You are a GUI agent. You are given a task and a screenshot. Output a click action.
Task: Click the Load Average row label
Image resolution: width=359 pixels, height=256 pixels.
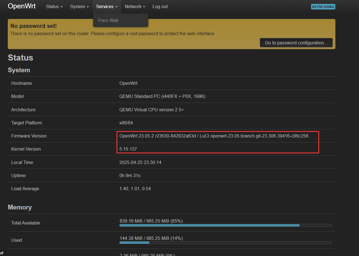pyautogui.click(x=25, y=189)
